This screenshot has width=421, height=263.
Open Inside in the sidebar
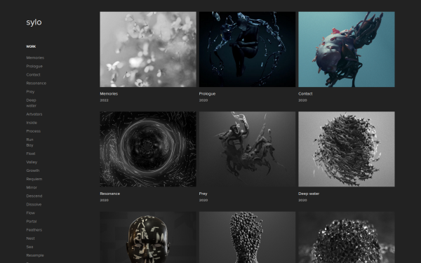pos(32,123)
